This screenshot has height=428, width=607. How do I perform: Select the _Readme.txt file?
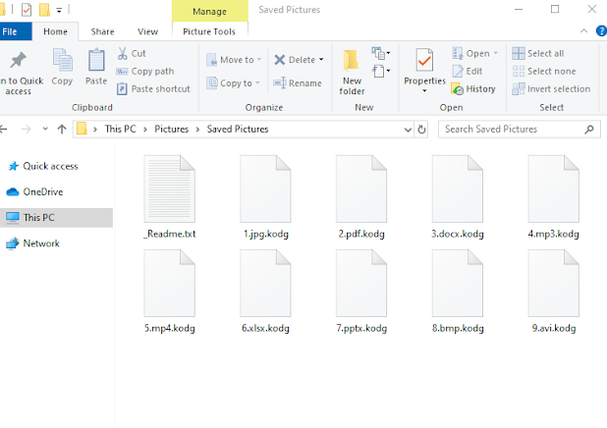[170, 198]
